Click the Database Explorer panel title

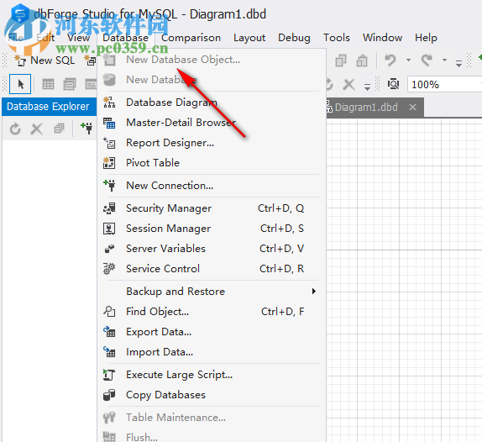coord(48,107)
